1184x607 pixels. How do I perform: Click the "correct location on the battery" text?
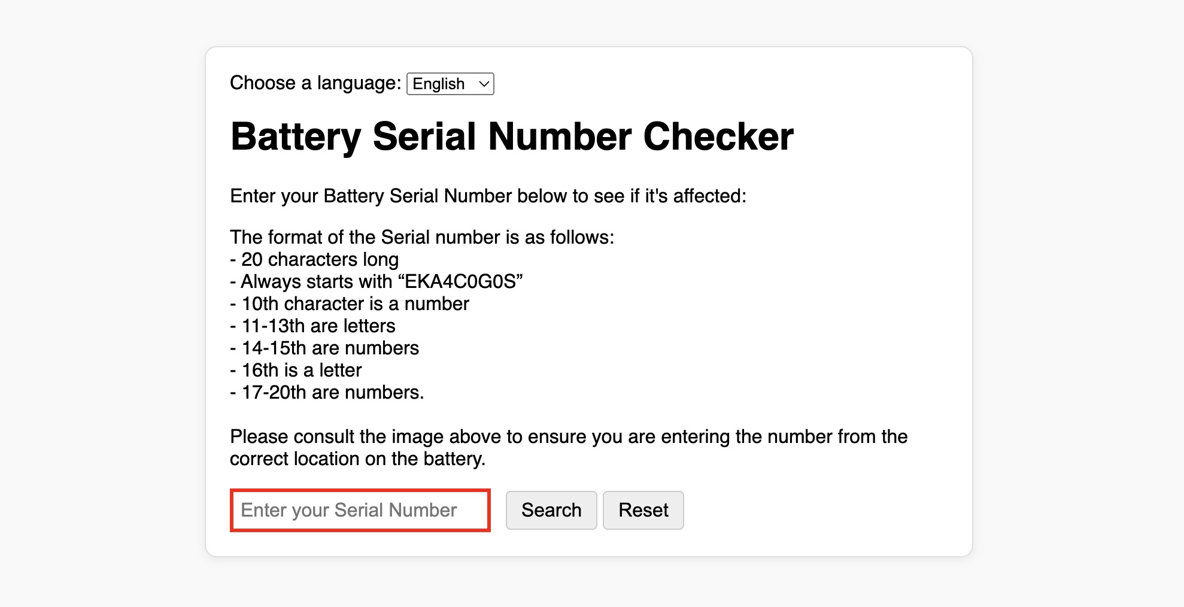pyautogui.click(x=357, y=459)
